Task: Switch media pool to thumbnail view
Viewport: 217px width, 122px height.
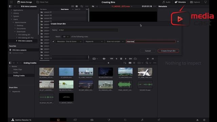Action: (x=130, y=63)
